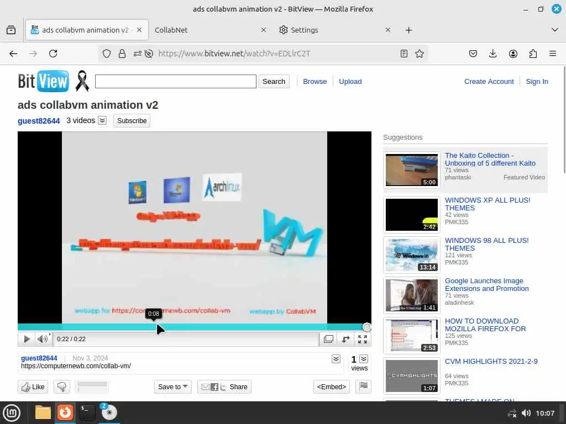This screenshot has width=566, height=424.
Task: Go back with the browser back arrow
Action: (x=13, y=54)
